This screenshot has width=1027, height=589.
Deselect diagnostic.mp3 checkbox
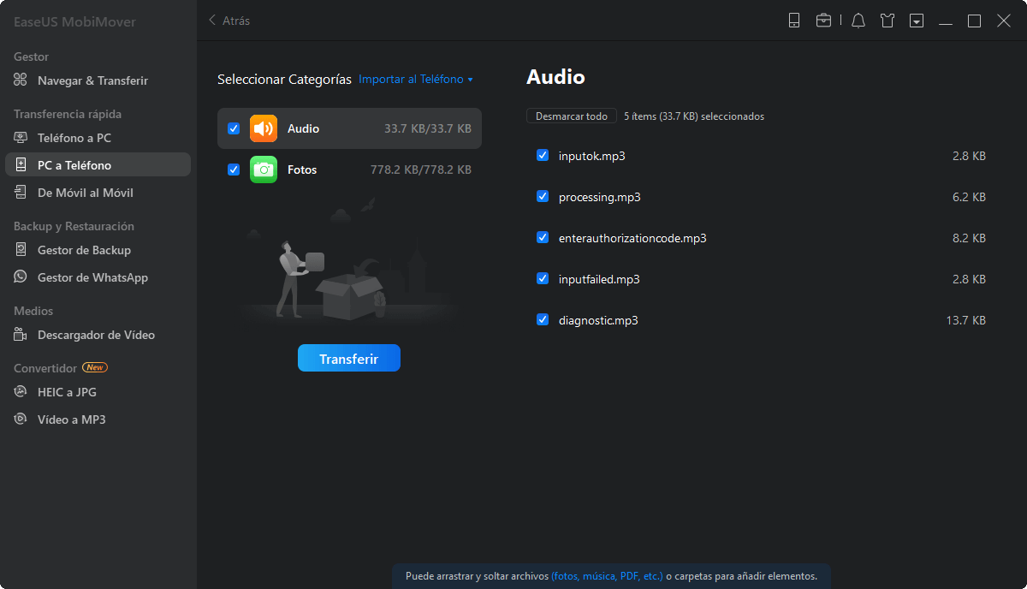coord(543,319)
